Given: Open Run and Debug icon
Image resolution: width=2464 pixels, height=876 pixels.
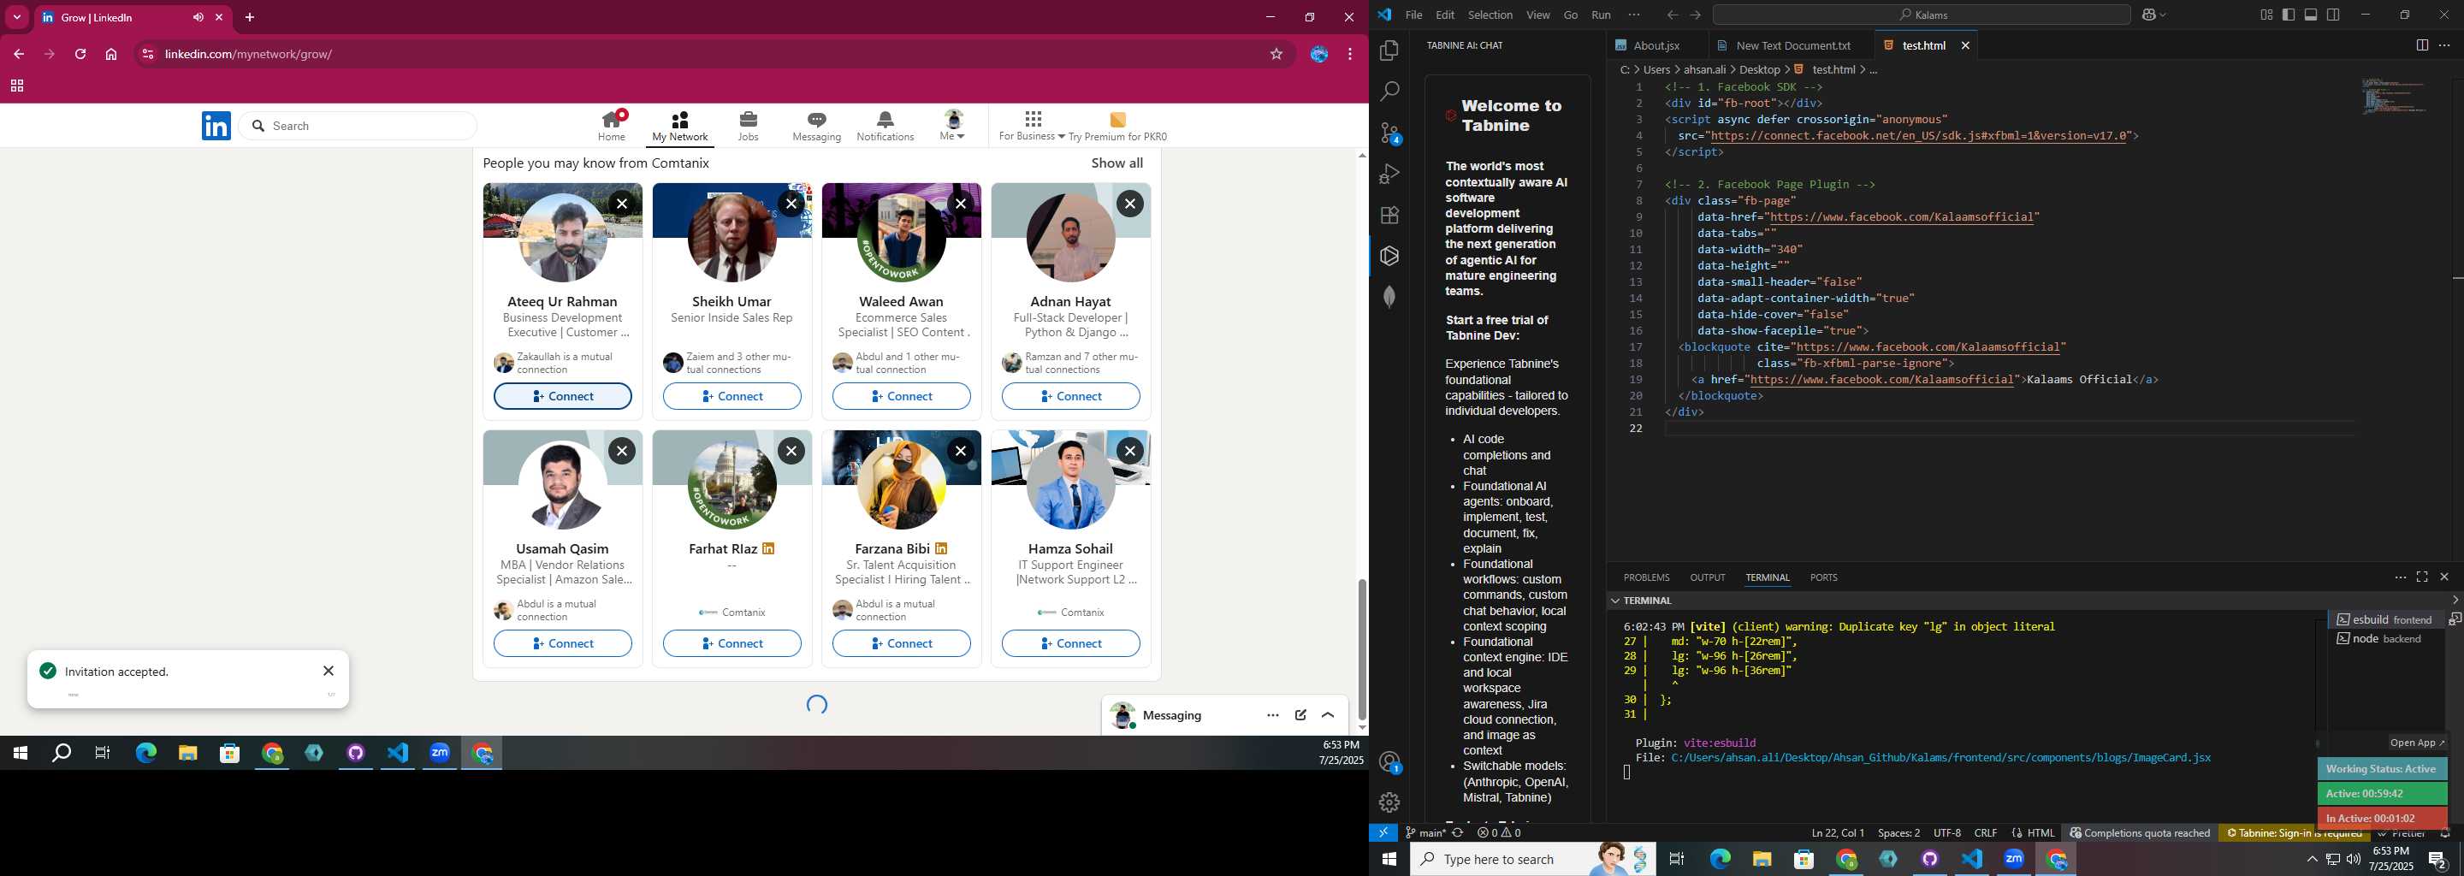Looking at the screenshot, I should (x=1389, y=174).
